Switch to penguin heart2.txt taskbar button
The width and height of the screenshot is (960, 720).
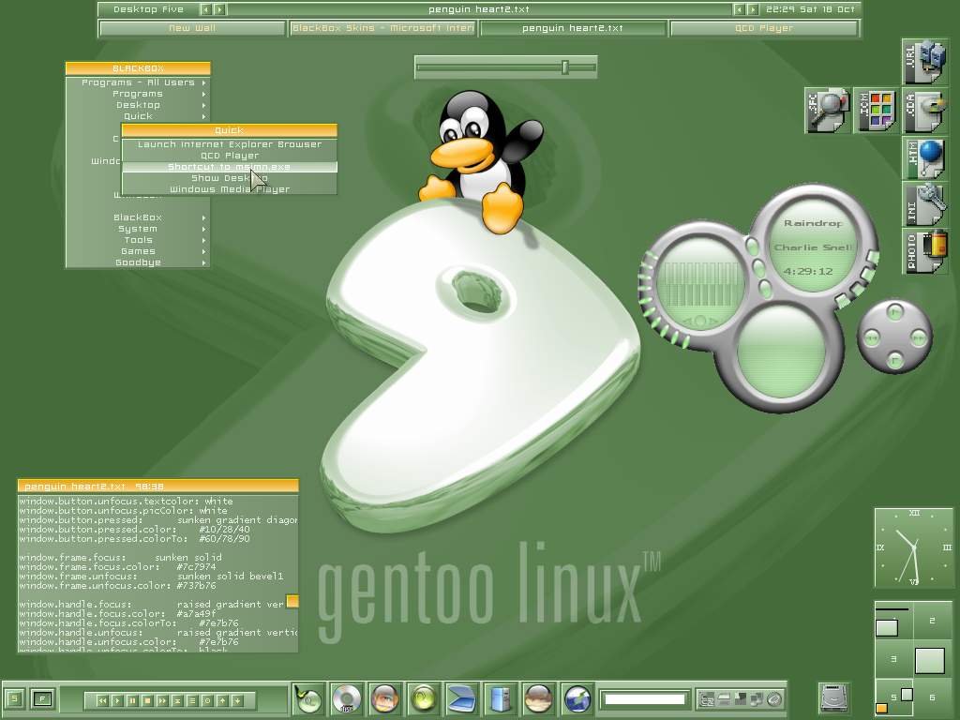[573, 28]
